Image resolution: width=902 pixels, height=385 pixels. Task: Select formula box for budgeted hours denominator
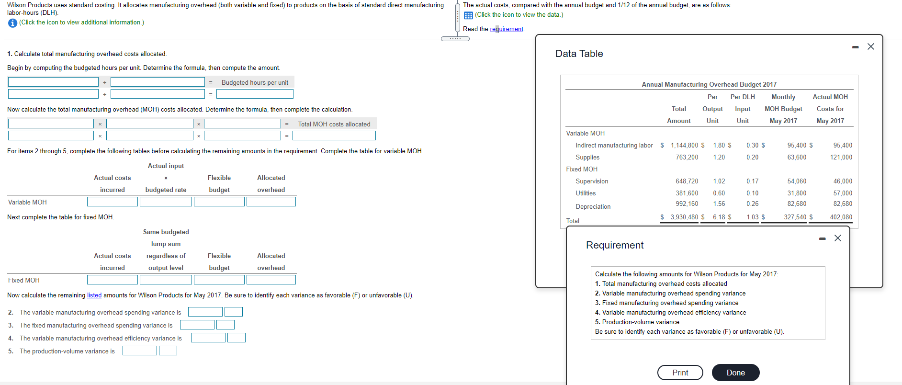(x=158, y=82)
